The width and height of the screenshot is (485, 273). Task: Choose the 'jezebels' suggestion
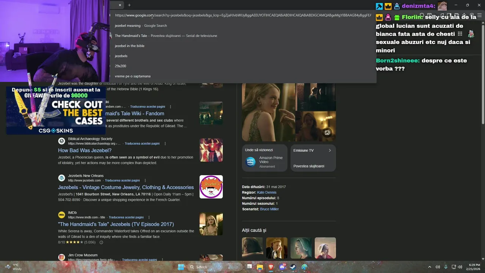[x=243, y=56]
